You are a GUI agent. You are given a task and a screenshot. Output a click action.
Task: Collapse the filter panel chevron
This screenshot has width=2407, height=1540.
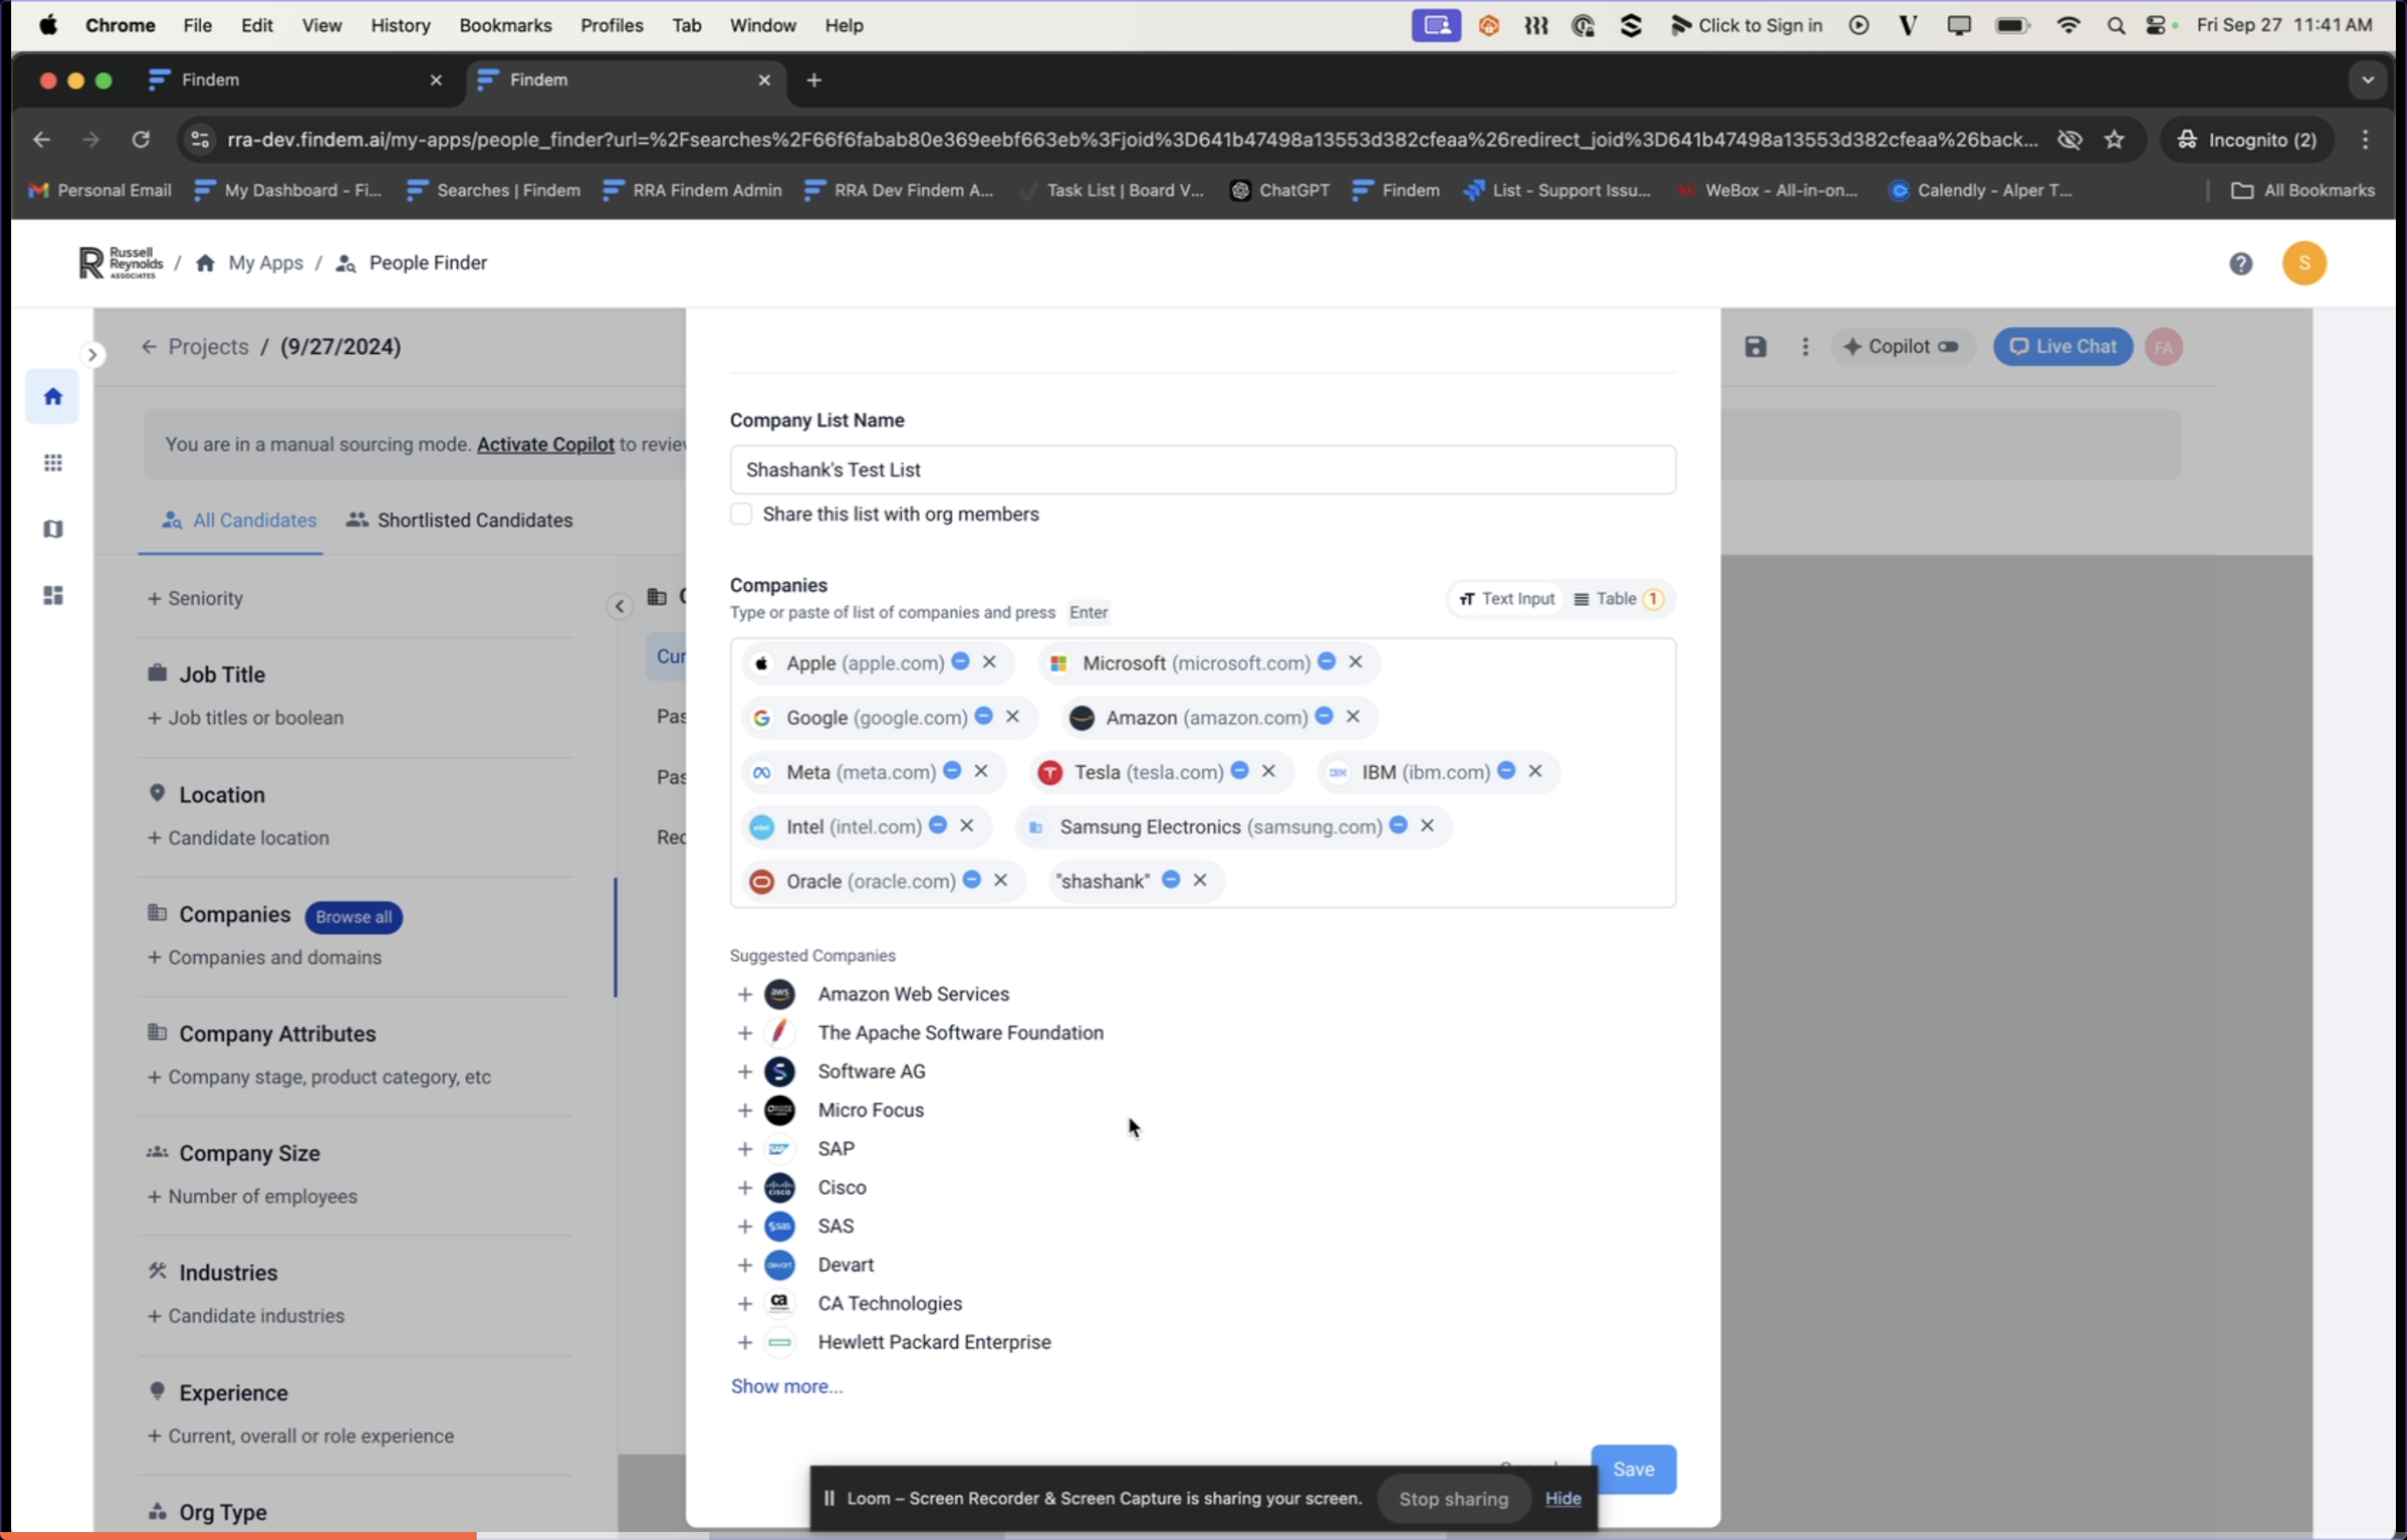619,606
